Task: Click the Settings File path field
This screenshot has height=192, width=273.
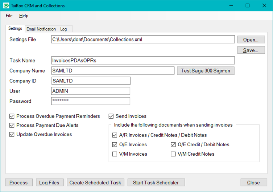Action: pyautogui.click(x=143, y=39)
